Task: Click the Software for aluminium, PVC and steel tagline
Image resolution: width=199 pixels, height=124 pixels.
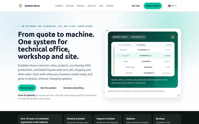Action: point(59,26)
